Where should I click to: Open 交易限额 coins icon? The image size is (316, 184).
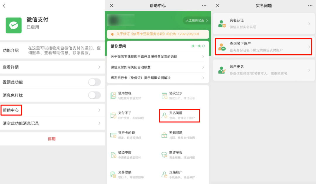click(113, 175)
